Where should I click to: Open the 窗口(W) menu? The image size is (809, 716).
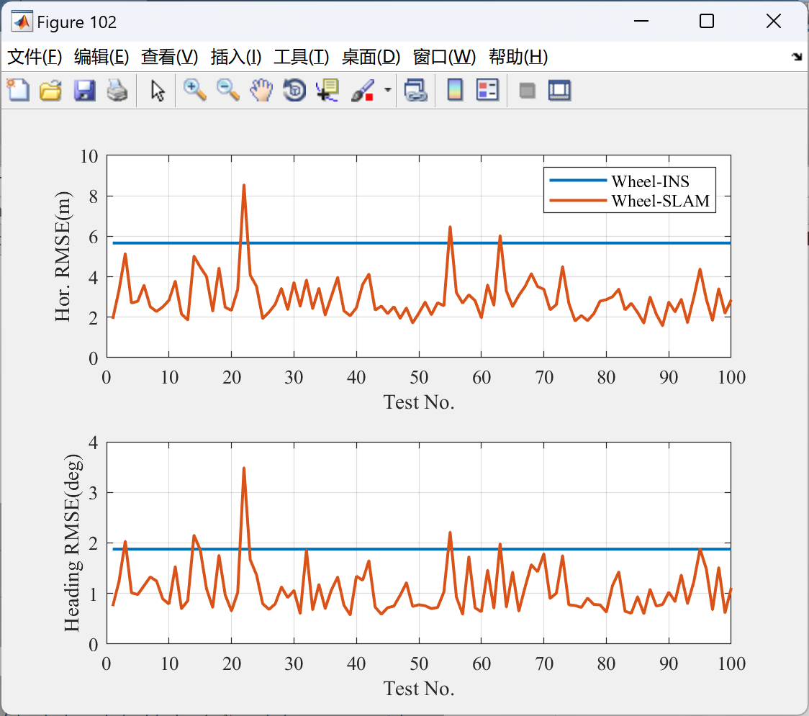[444, 57]
